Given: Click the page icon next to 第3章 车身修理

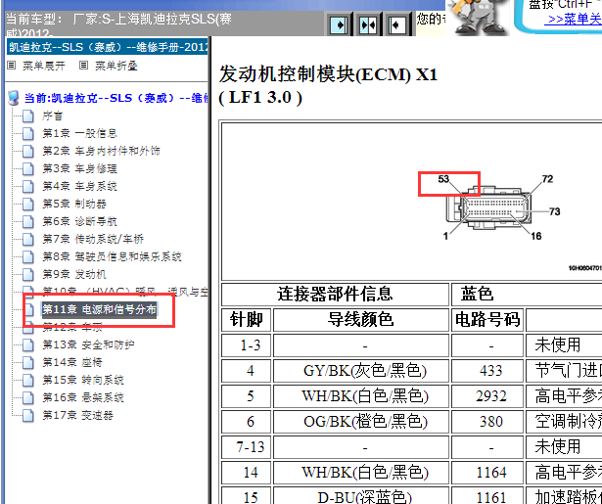Looking at the screenshot, I should click(28, 168).
